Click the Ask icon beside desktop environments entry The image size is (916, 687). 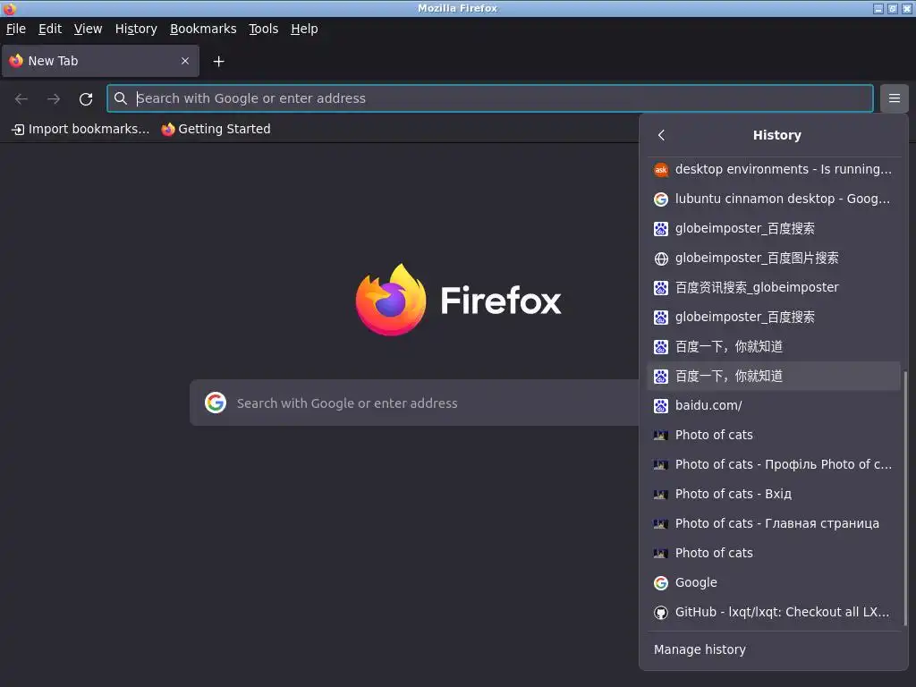click(x=661, y=169)
